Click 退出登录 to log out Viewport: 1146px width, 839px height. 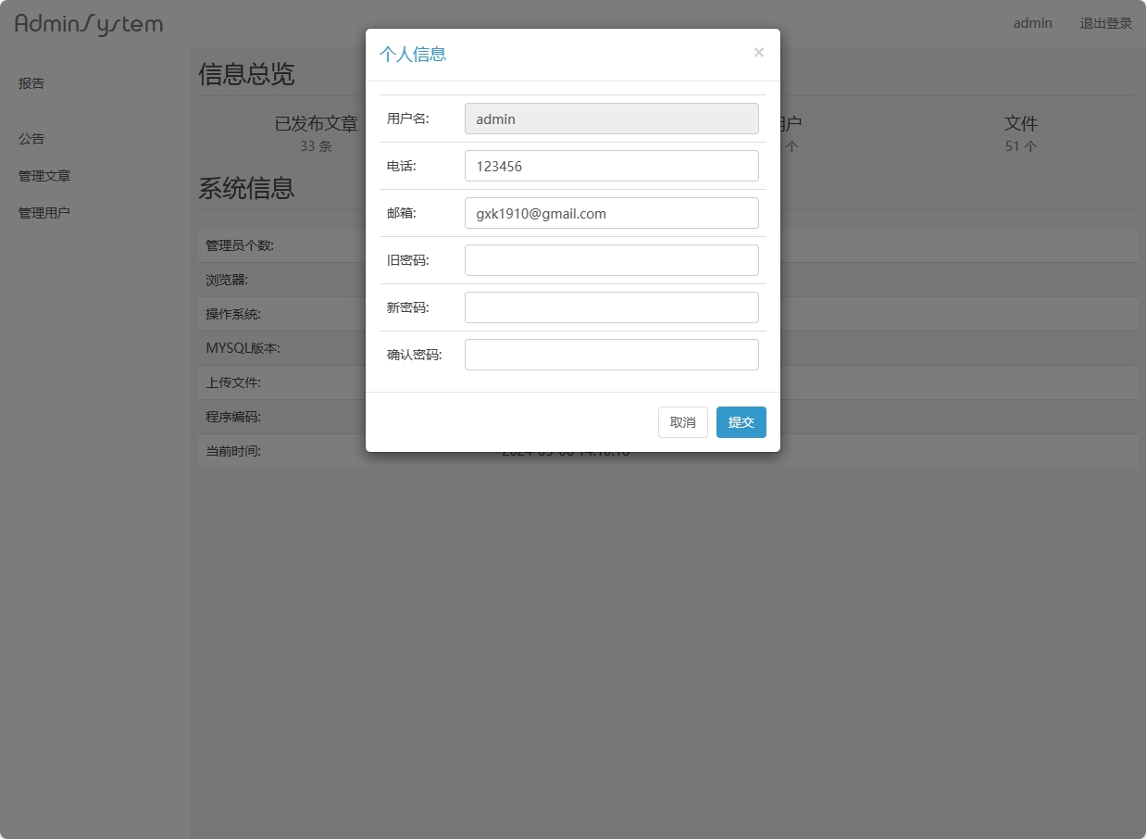(1106, 23)
